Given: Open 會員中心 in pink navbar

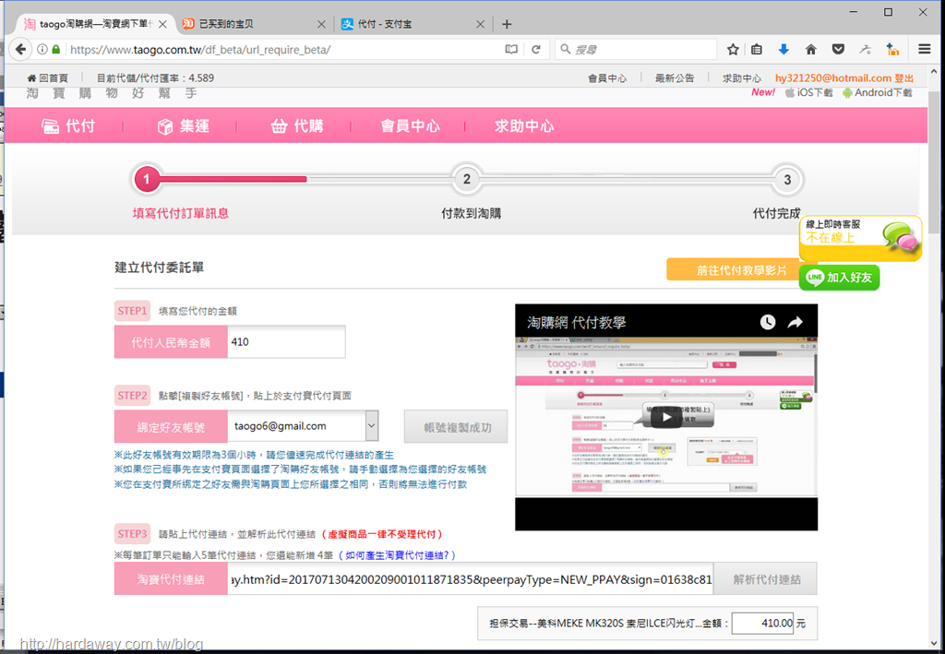Looking at the screenshot, I should [x=410, y=125].
